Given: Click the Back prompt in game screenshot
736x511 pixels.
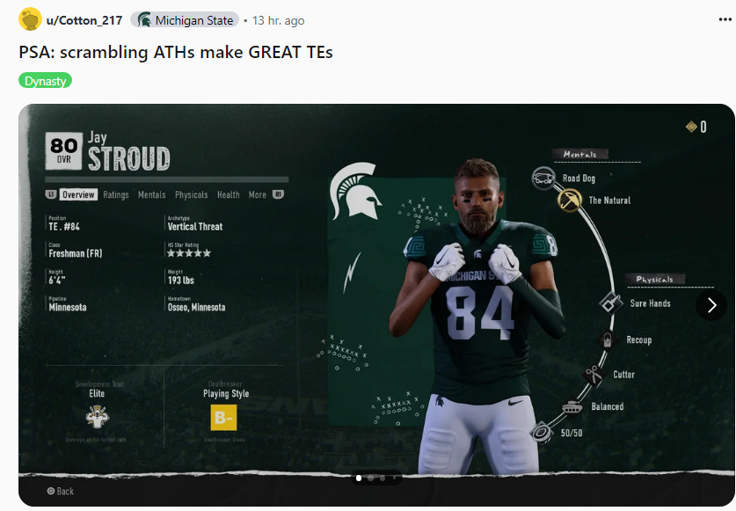Looking at the screenshot, I should (x=61, y=492).
